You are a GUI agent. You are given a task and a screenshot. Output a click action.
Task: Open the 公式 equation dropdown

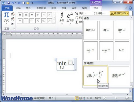(6, 18)
